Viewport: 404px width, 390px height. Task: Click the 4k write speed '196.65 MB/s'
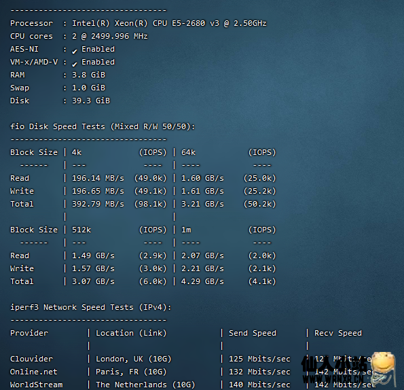98,191
